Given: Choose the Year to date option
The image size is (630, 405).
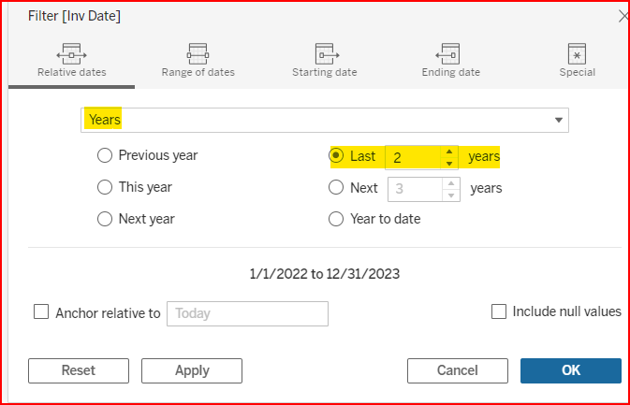Looking at the screenshot, I should pyautogui.click(x=337, y=219).
